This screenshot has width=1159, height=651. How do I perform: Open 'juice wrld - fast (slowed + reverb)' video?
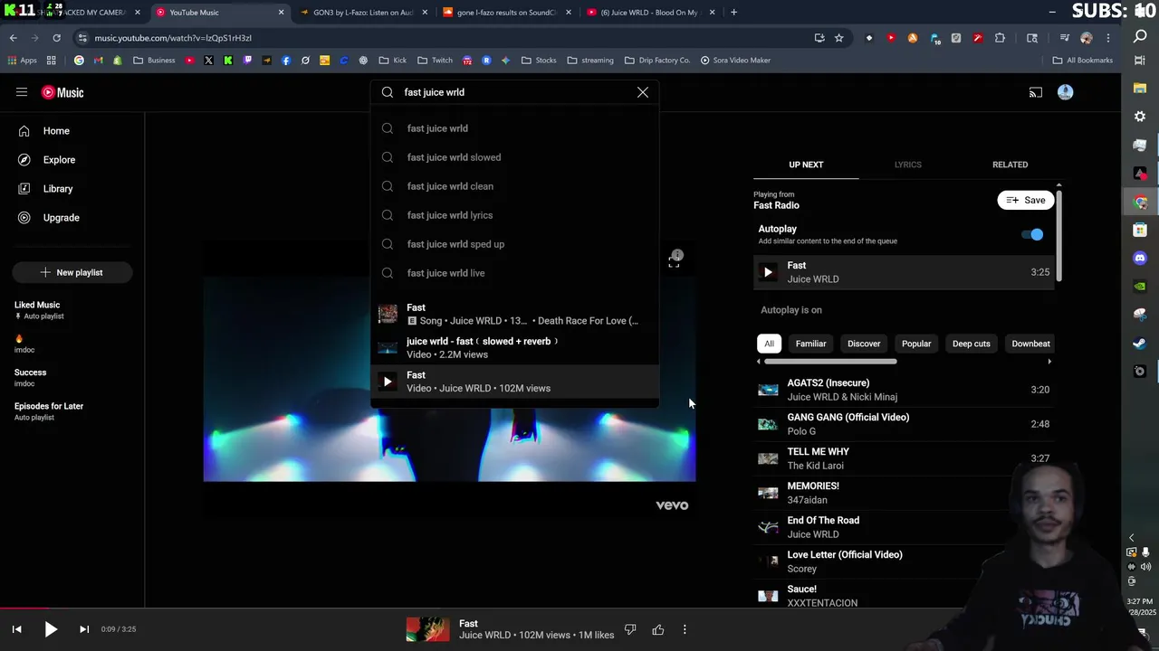coord(514,347)
